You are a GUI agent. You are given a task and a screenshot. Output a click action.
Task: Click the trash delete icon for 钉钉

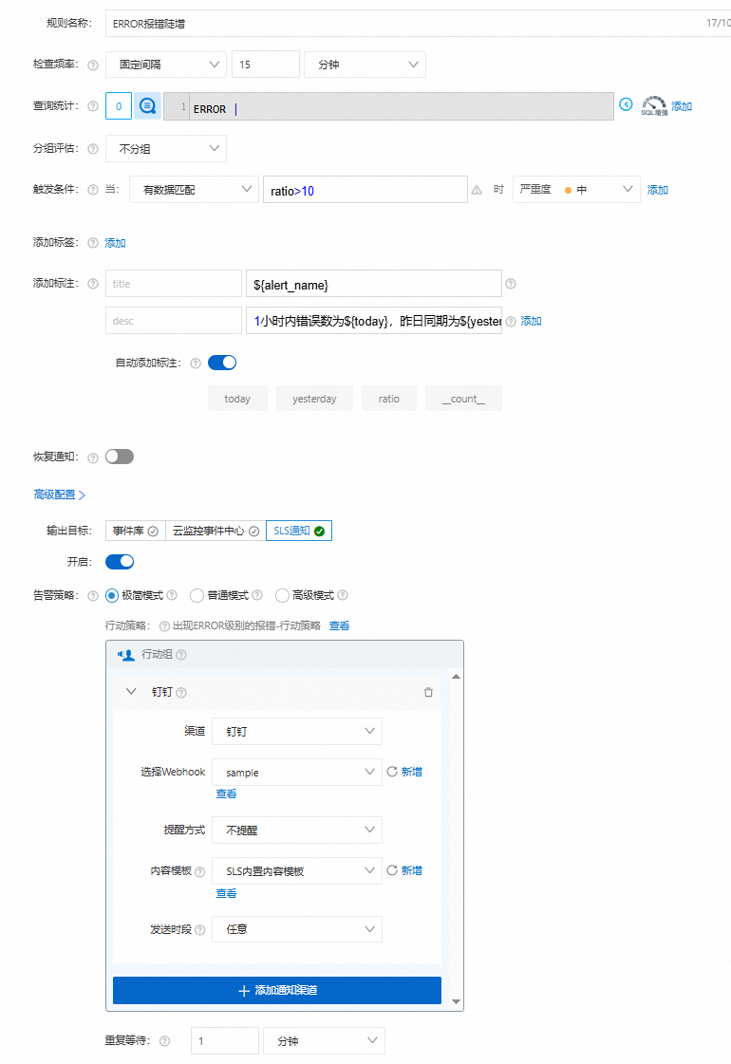pyautogui.click(x=428, y=692)
